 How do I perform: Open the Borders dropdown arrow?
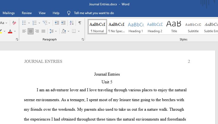click(79, 31)
